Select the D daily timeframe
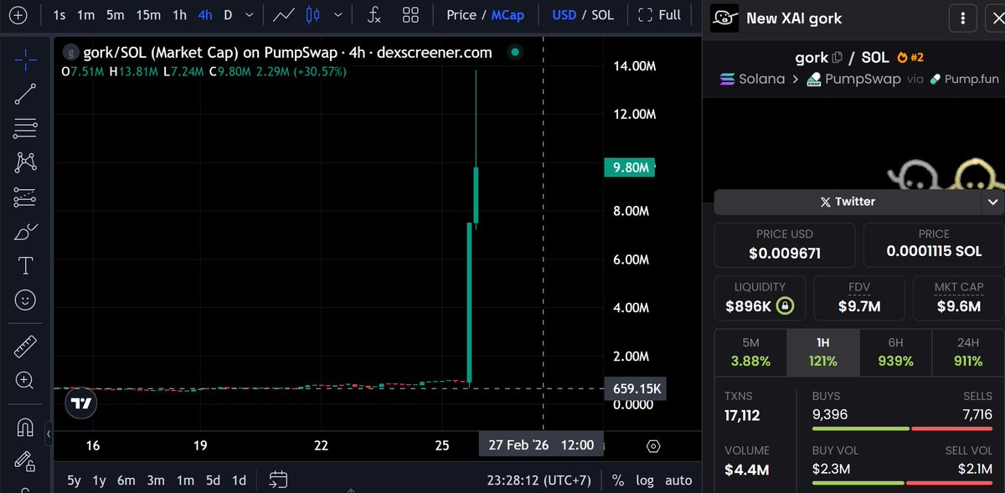1005x493 pixels. 227,15
